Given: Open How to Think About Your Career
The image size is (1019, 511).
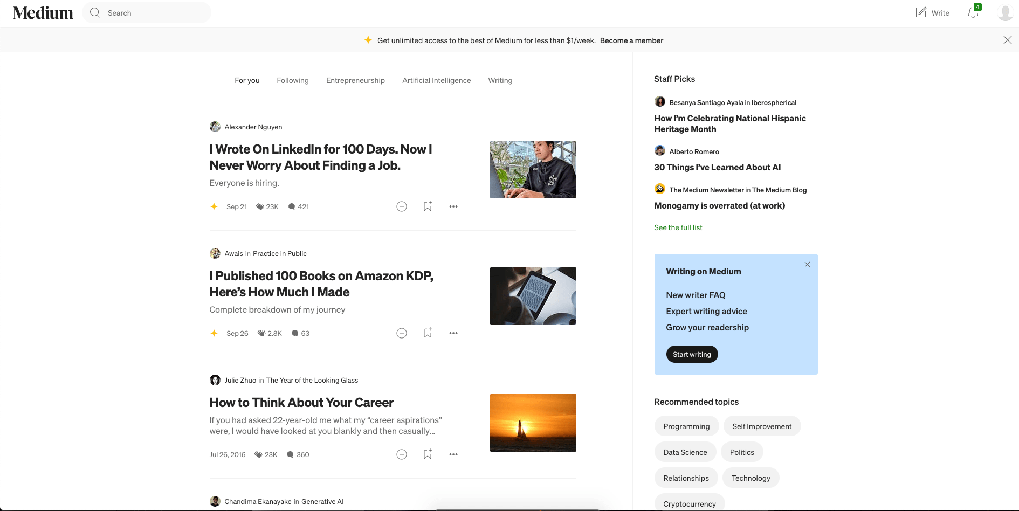Looking at the screenshot, I should 301,403.
